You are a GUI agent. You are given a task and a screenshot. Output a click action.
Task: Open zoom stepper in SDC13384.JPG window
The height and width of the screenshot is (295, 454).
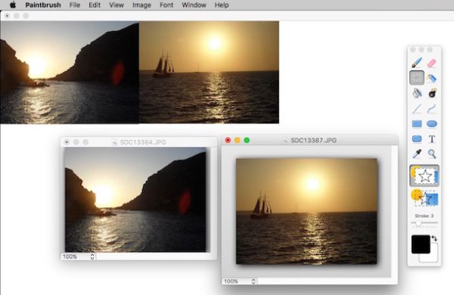click(92, 256)
